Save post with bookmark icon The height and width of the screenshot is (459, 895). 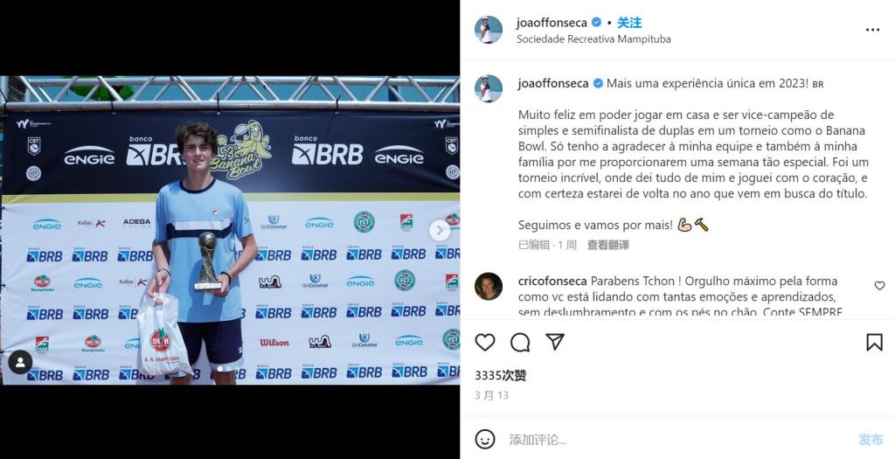pos(874,343)
